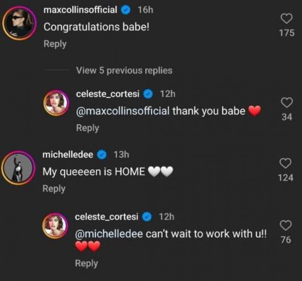Open the maxcollinsofficial username link
Screen dimensions: 302x281
[x=80, y=10]
